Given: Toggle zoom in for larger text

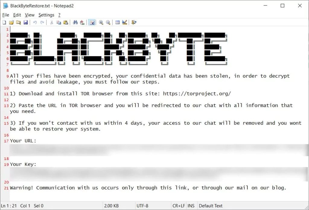Looking at the screenshot, I should point(101,22).
